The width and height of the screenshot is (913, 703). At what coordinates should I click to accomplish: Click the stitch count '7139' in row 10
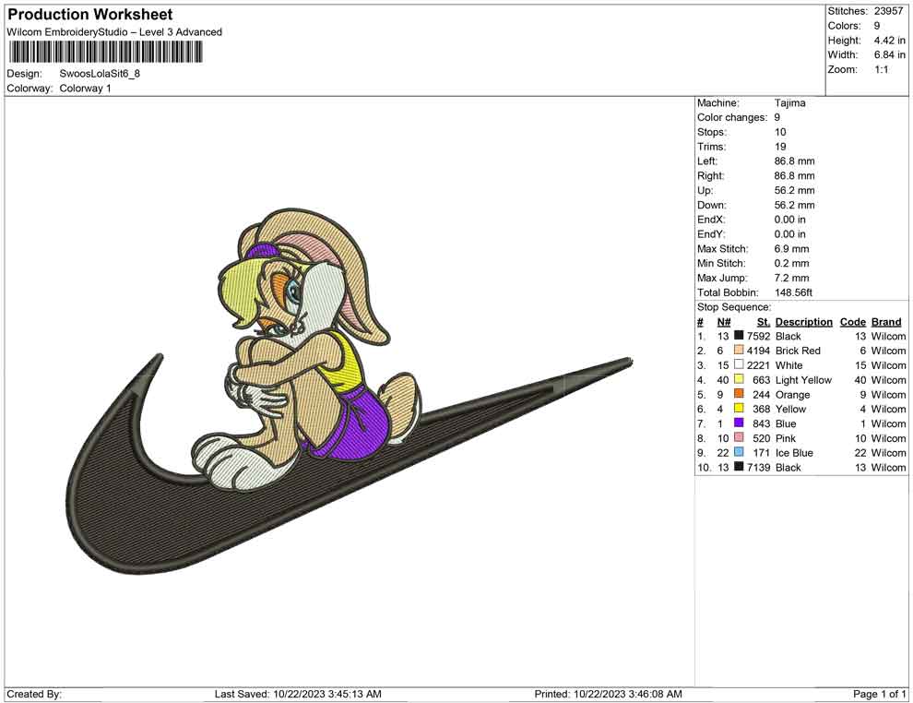pos(758,467)
